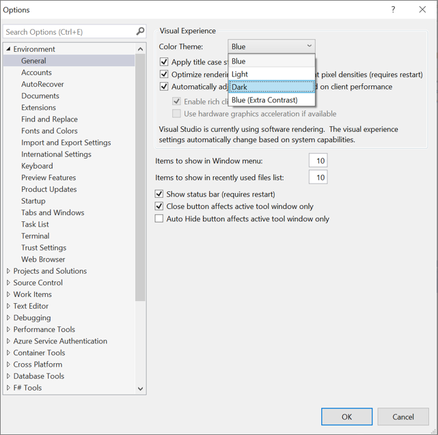The height and width of the screenshot is (435, 438).
Task: Open Startup settings page
Action: tap(33, 201)
